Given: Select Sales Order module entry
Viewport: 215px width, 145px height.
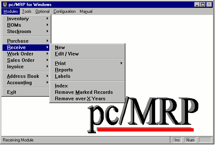Looking at the screenshot, I should pos(26,60).
